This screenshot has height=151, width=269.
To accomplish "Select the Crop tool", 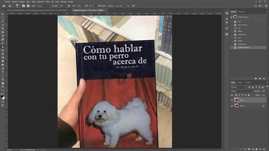I will 3,29.
